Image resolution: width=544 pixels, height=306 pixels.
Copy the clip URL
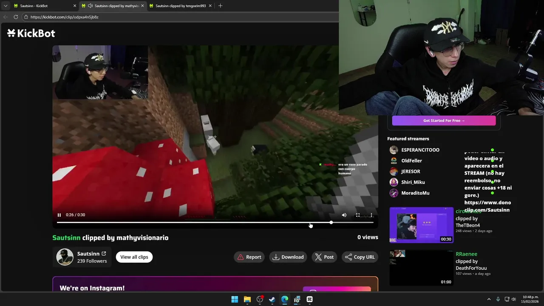pos(360,257)
